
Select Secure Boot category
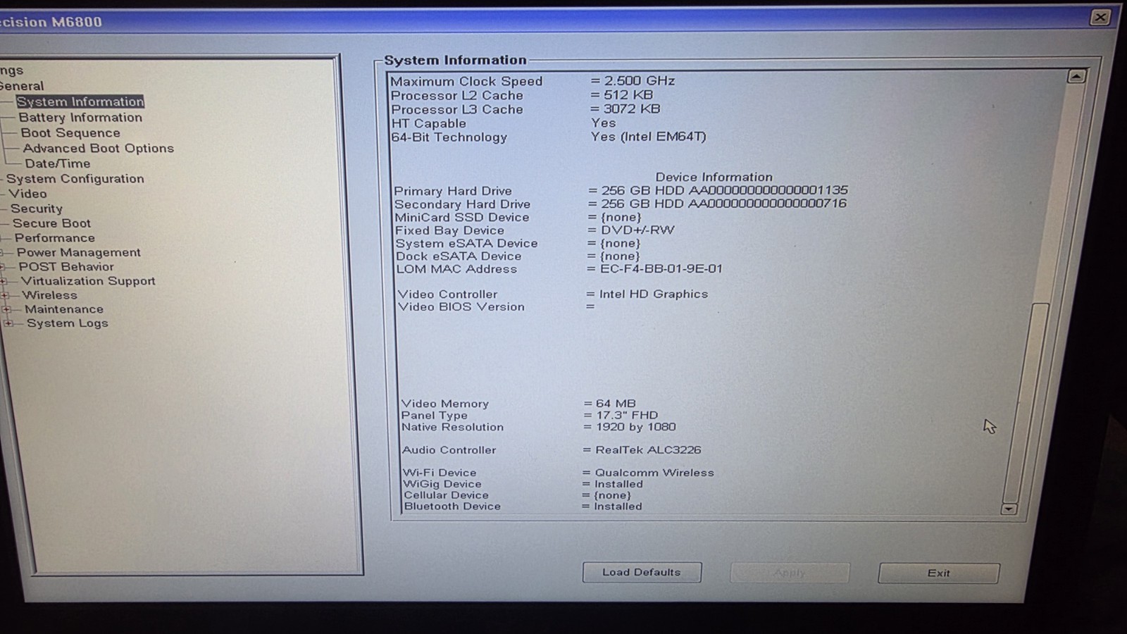[x=51, y=223]
